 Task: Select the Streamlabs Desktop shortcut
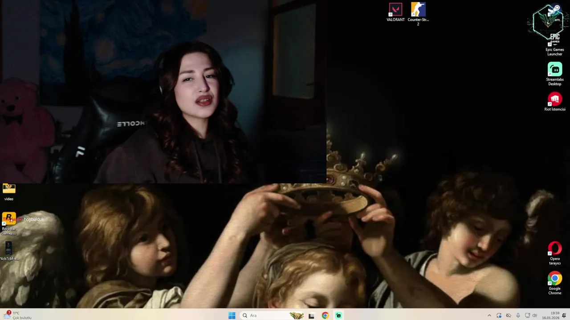[x=555, y=74]
